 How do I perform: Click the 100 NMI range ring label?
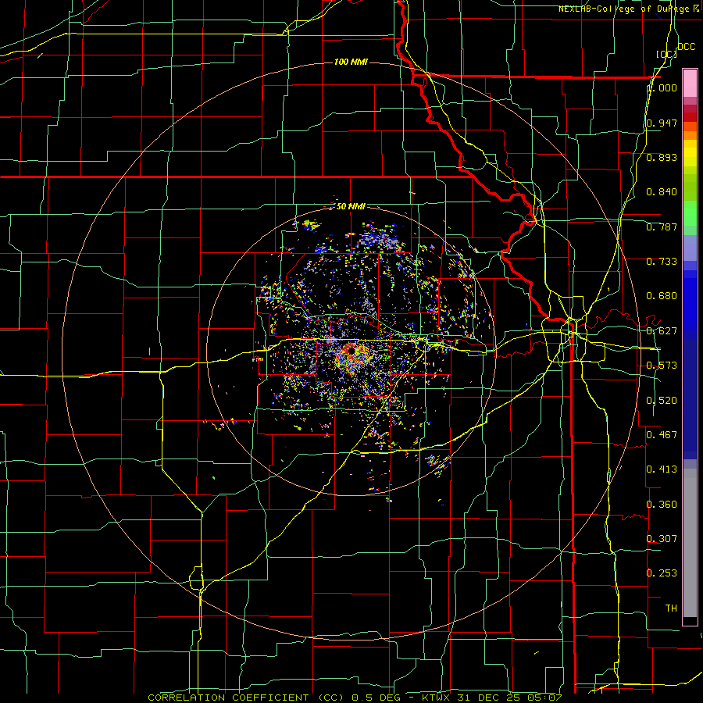(351, 62)
